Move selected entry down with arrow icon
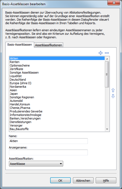This screenshot has height=189, width=122. click(113, 96)
